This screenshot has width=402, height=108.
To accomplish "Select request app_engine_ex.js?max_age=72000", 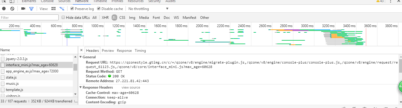I will click(36, 71).
